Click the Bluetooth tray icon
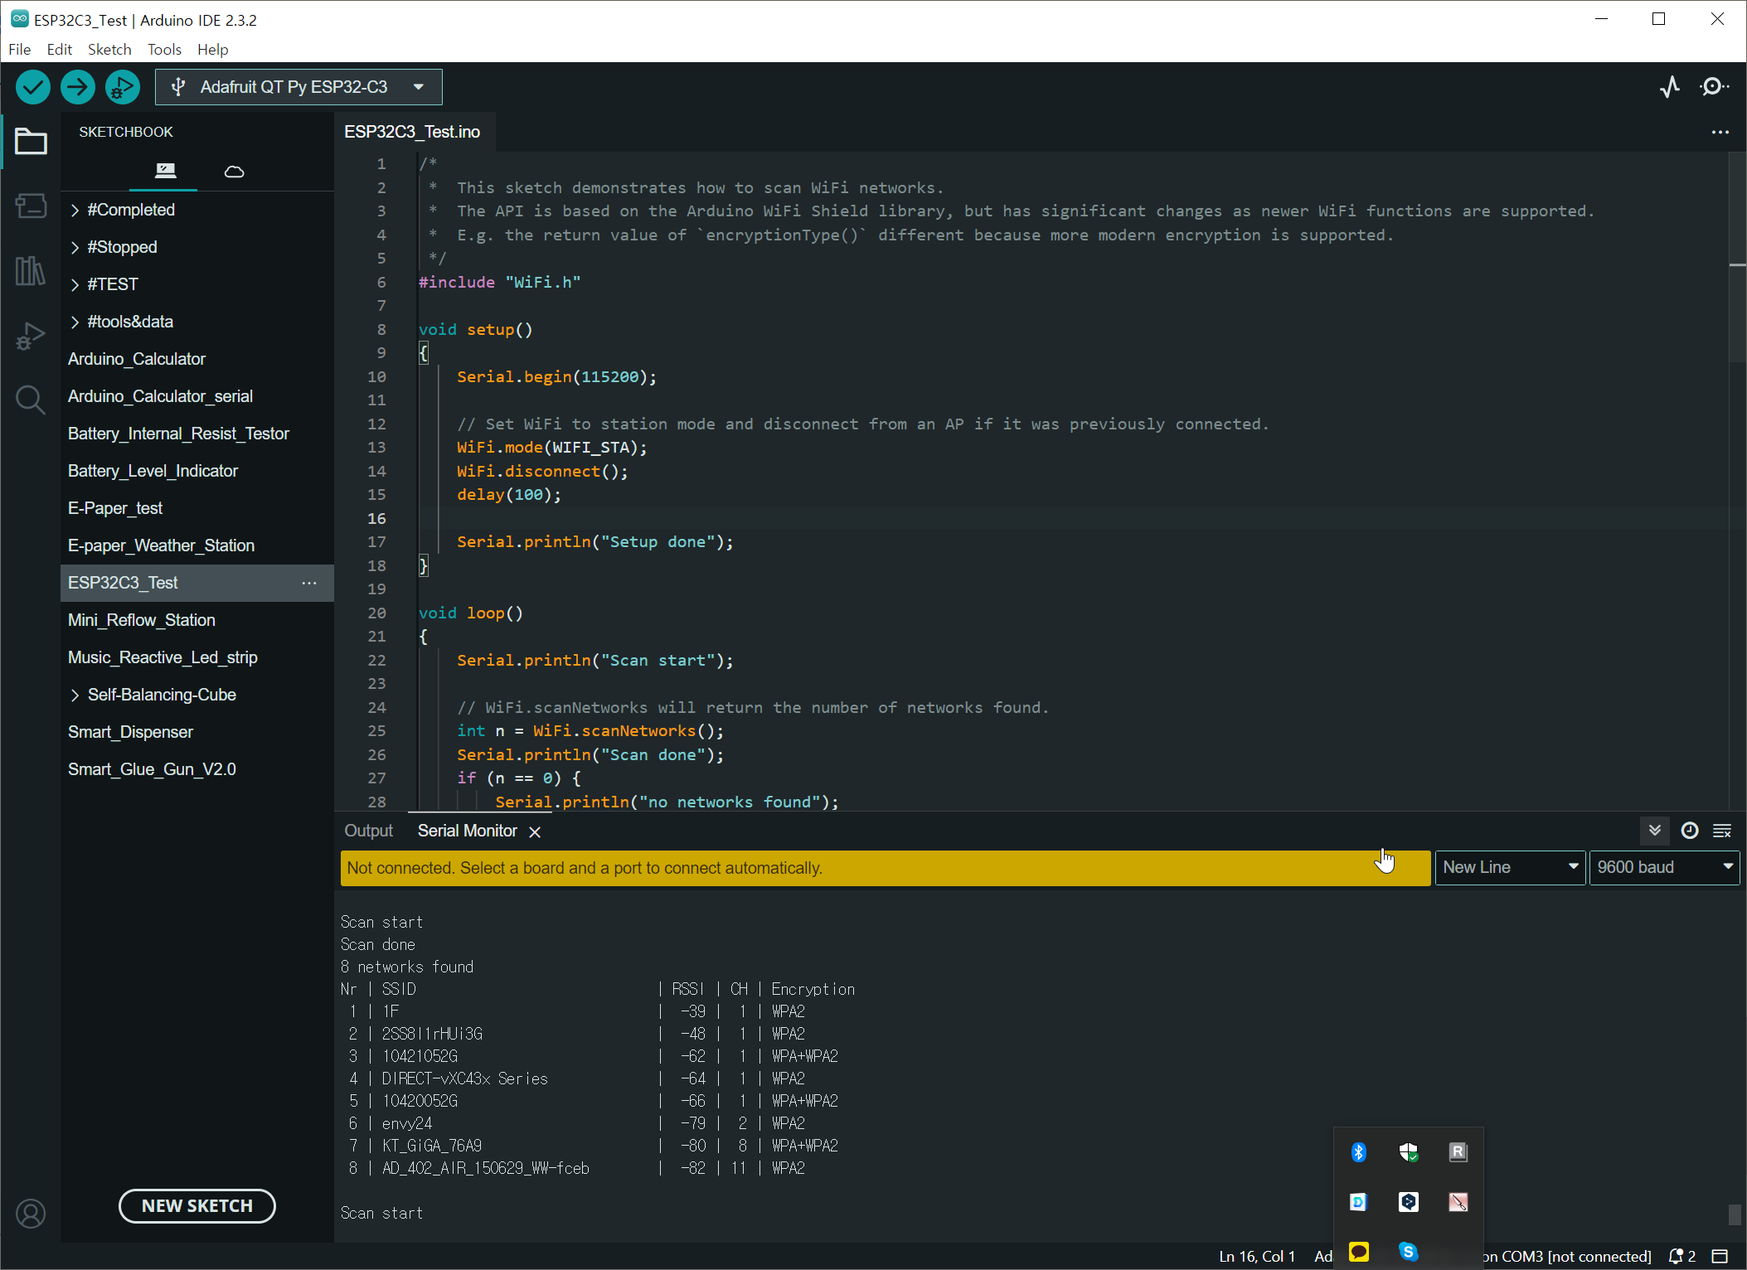Screen dimensions: 1747x1270 (x=1358, y=1151)
